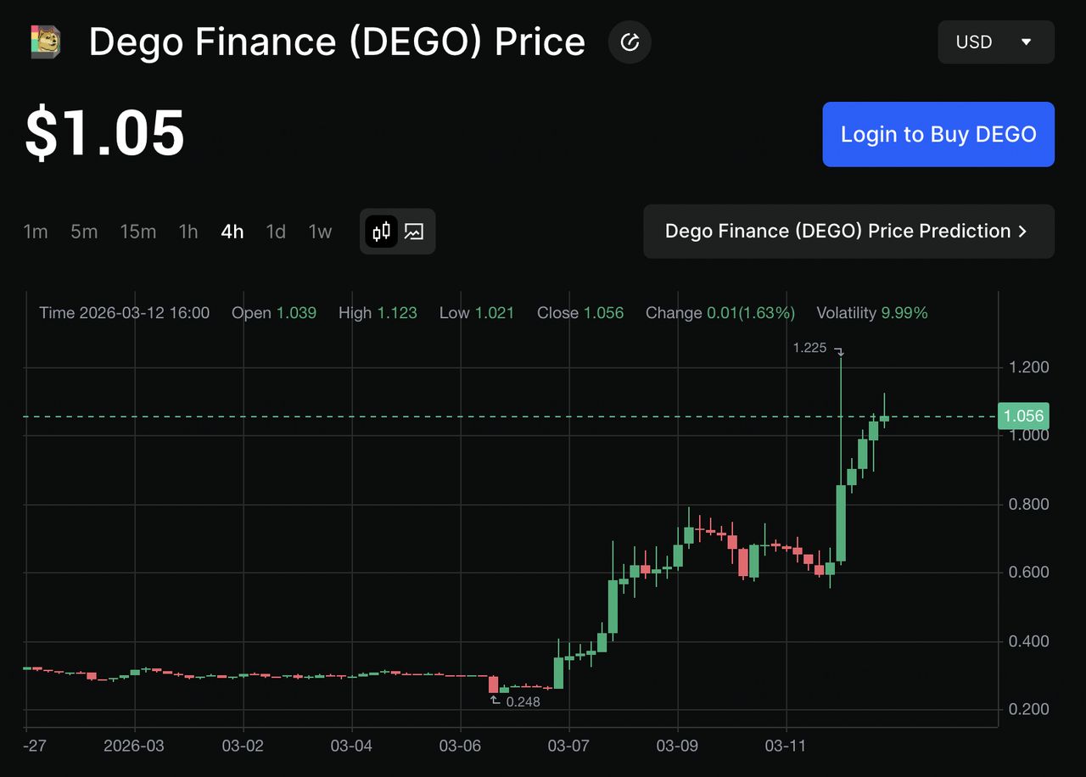Viewport: 1086px width, 777px height.
Task: Switch to the 1d timeframe tab
Action: click(276, 231)
